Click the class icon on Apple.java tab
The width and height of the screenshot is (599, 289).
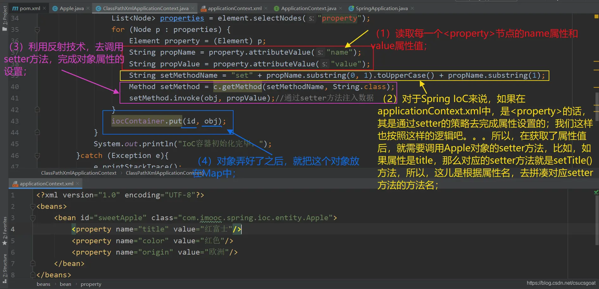[x=55, y=9]
